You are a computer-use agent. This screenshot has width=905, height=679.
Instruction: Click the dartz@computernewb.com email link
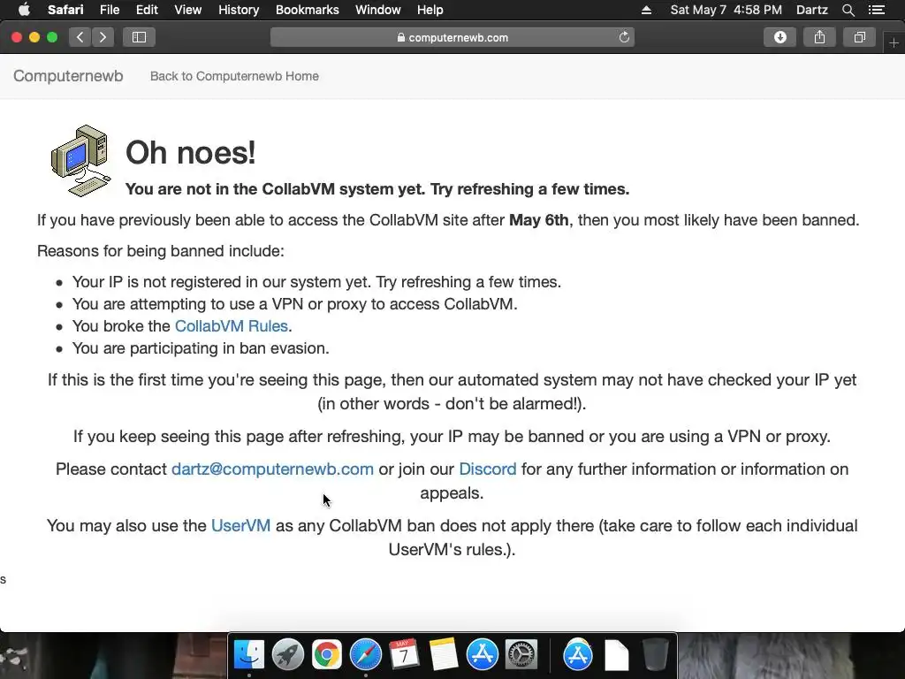272,469
